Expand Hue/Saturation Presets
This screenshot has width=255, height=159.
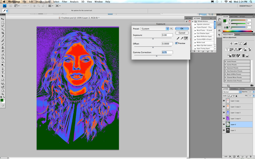(225, 71)
